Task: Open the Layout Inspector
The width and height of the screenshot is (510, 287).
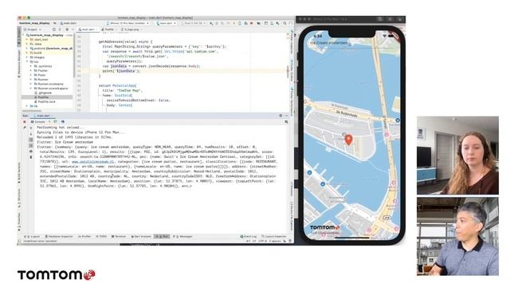Action: (274, 237)
